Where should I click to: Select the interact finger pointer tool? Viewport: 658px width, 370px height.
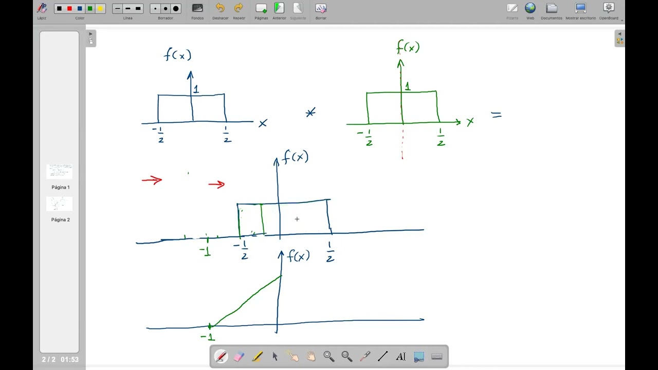pos(293,356)
